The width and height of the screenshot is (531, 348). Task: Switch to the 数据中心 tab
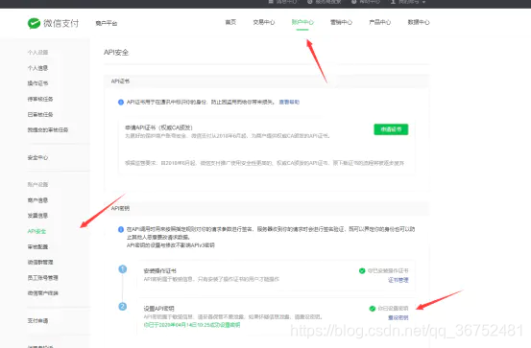click(419, 22)
